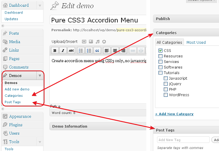Screen dimensions: 219x151
Task: Click the post title field
Action: (98, 20)
